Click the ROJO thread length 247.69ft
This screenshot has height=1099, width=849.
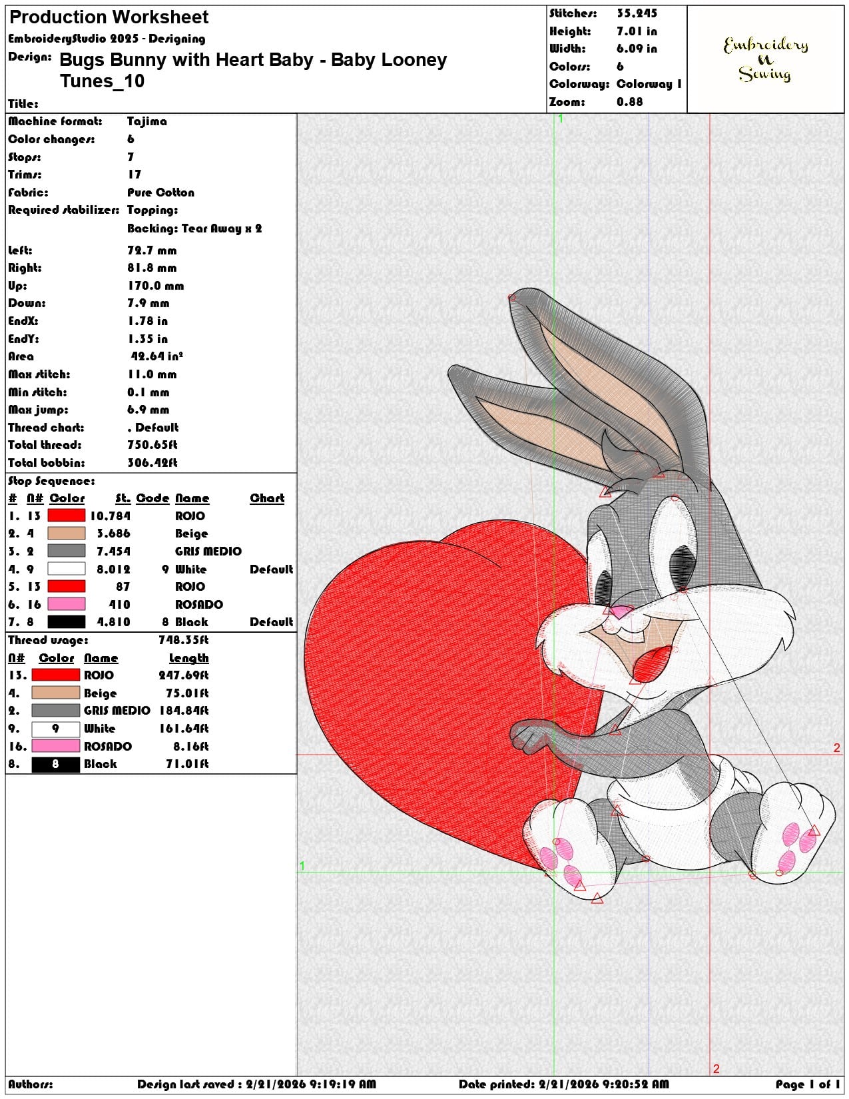[183, 675]
